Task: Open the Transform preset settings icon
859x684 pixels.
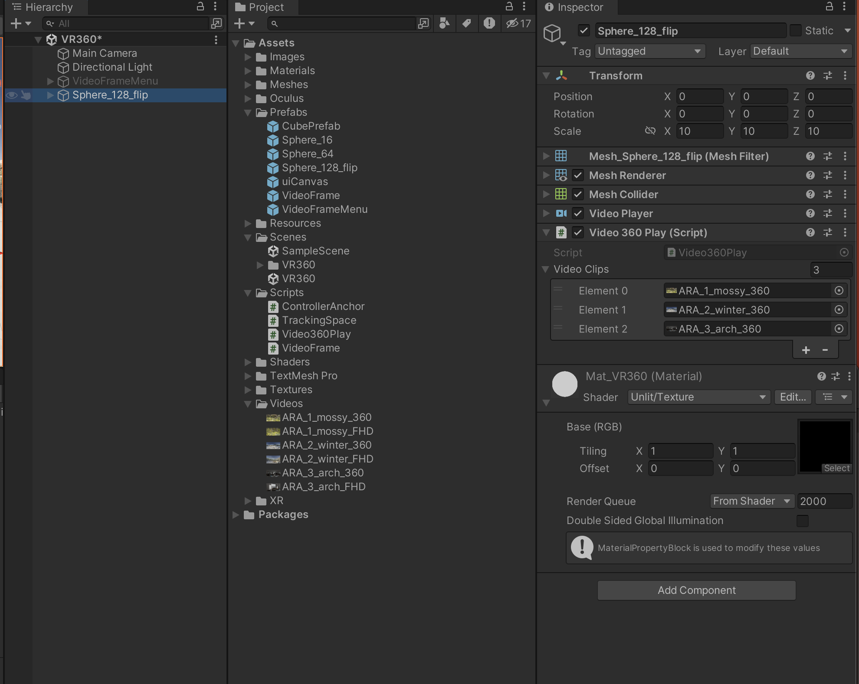Action: [x=828, y=75]
